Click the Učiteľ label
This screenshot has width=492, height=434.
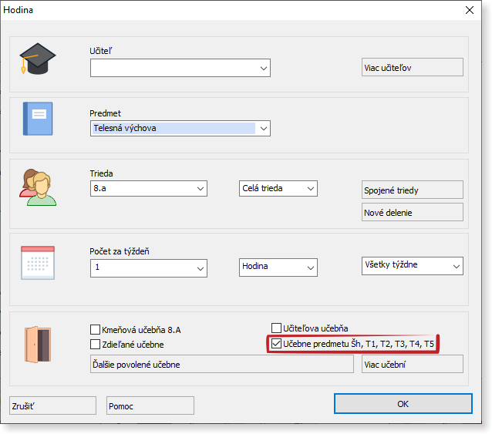point(101,51)
